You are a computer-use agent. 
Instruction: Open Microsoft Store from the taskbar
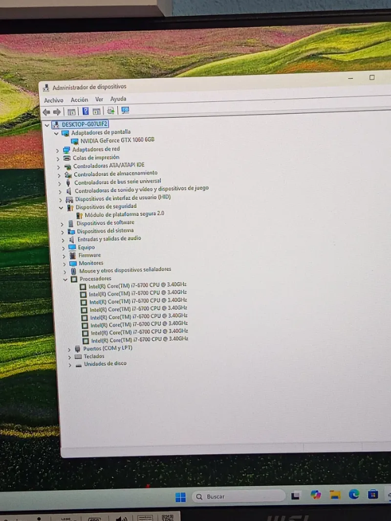373,495
